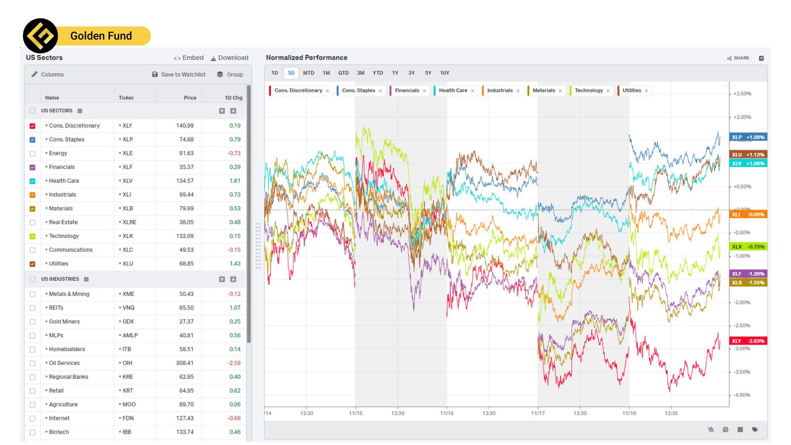Remove the Health Care chip from the chart
Screen dimensions: 791x445
click(472, 91)
